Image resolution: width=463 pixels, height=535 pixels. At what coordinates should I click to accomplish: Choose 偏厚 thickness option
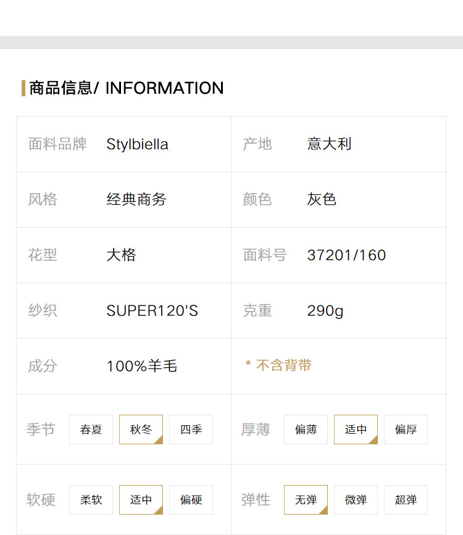click(406, 429)
